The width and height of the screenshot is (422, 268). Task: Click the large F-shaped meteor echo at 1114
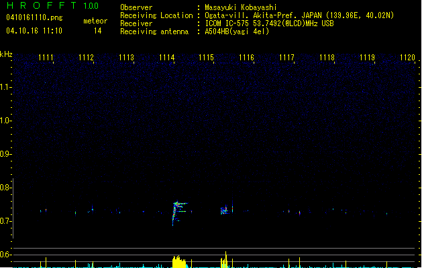pyautogui.click(x=178, y=212)
